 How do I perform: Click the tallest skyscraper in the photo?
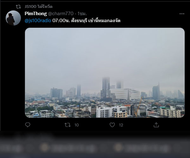coord(106,88)
